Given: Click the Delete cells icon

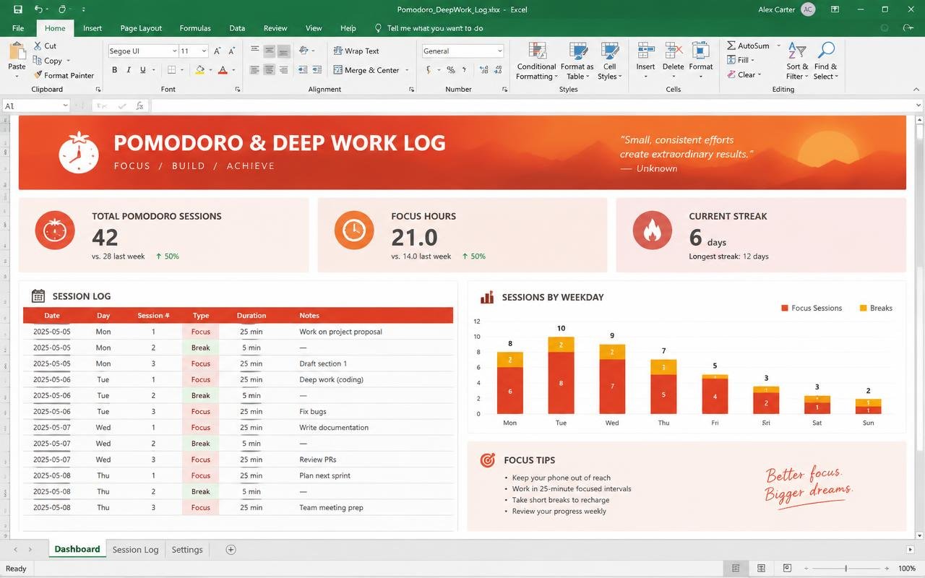Looking at the screenshot, I should (x=673, y=51).
